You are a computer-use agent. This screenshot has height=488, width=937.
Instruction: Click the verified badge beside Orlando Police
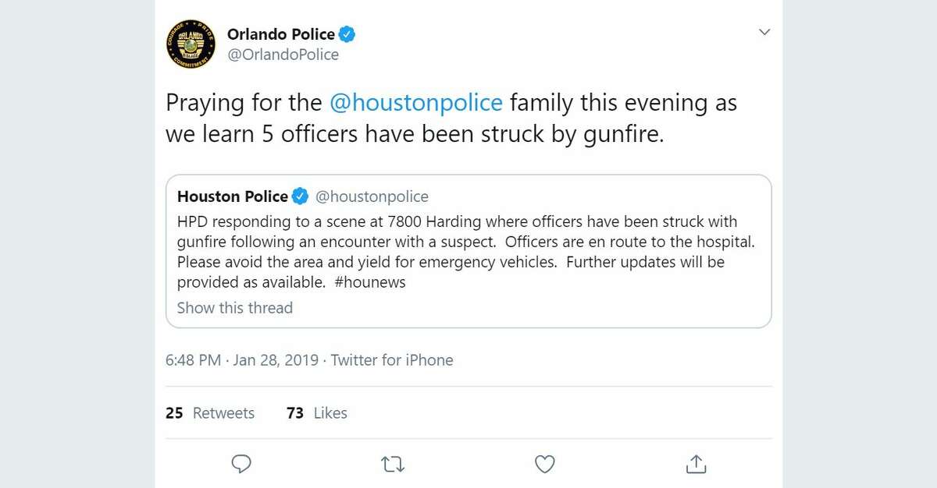click(347, 34)
